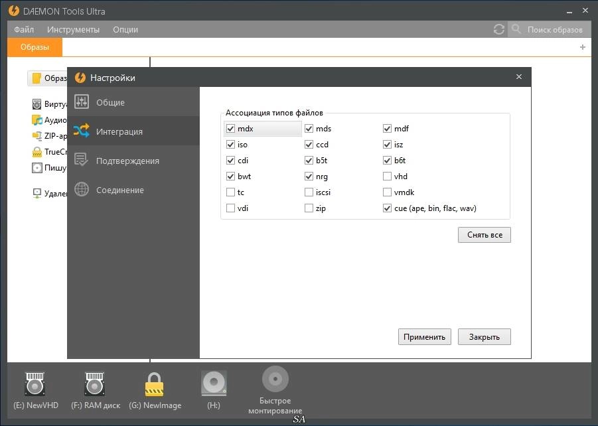Uncheck the cue (ape, bin, flac, wav) association
The width and height of the screenshot is (598, 426).
coord(387,208)
